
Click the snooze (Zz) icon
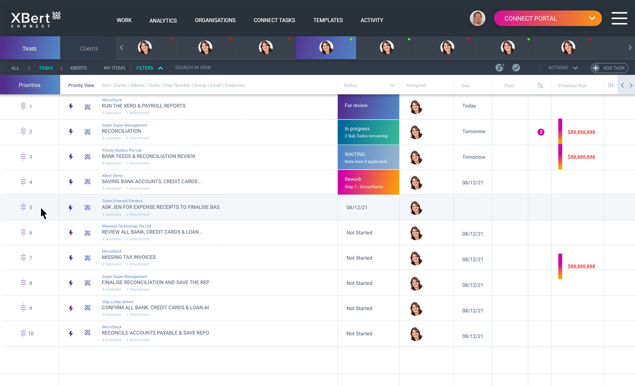500,67
